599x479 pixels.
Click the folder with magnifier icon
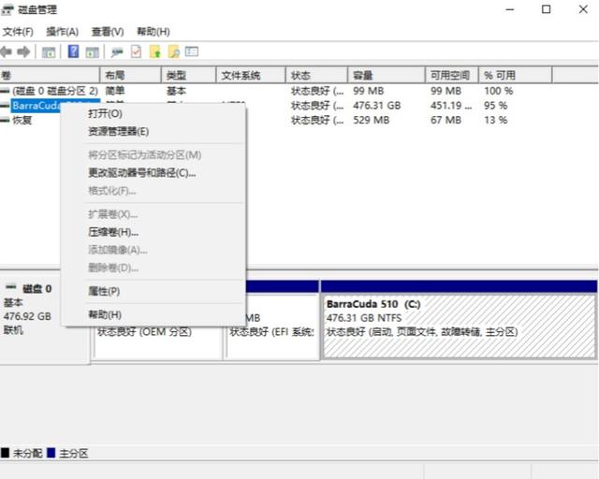coord(174,51)
